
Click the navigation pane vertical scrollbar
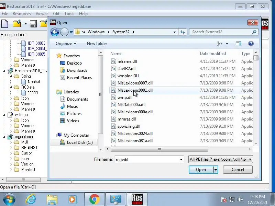click(100, 95)
